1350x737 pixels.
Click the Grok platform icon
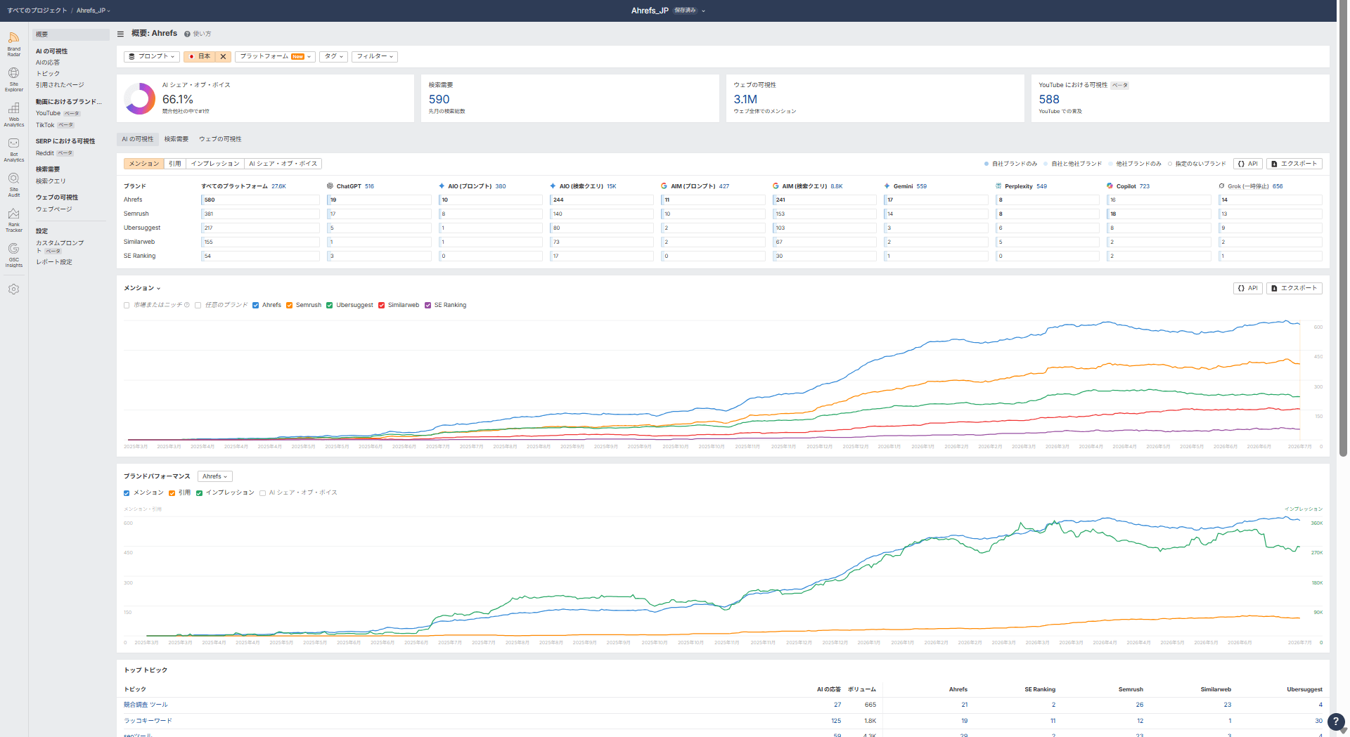[x=1221, y=186]
